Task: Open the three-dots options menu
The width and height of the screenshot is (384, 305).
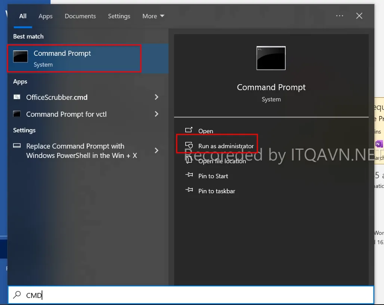Action: point(340,16)
